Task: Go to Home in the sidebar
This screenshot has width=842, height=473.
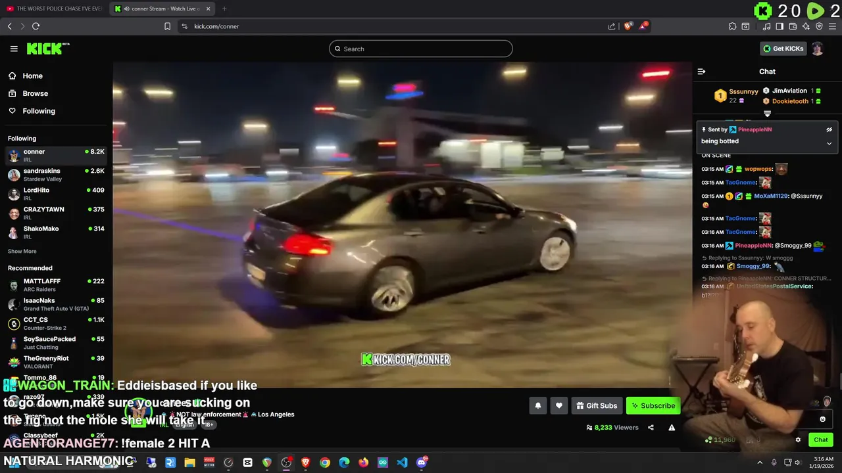Action: (x=26, y=76)
